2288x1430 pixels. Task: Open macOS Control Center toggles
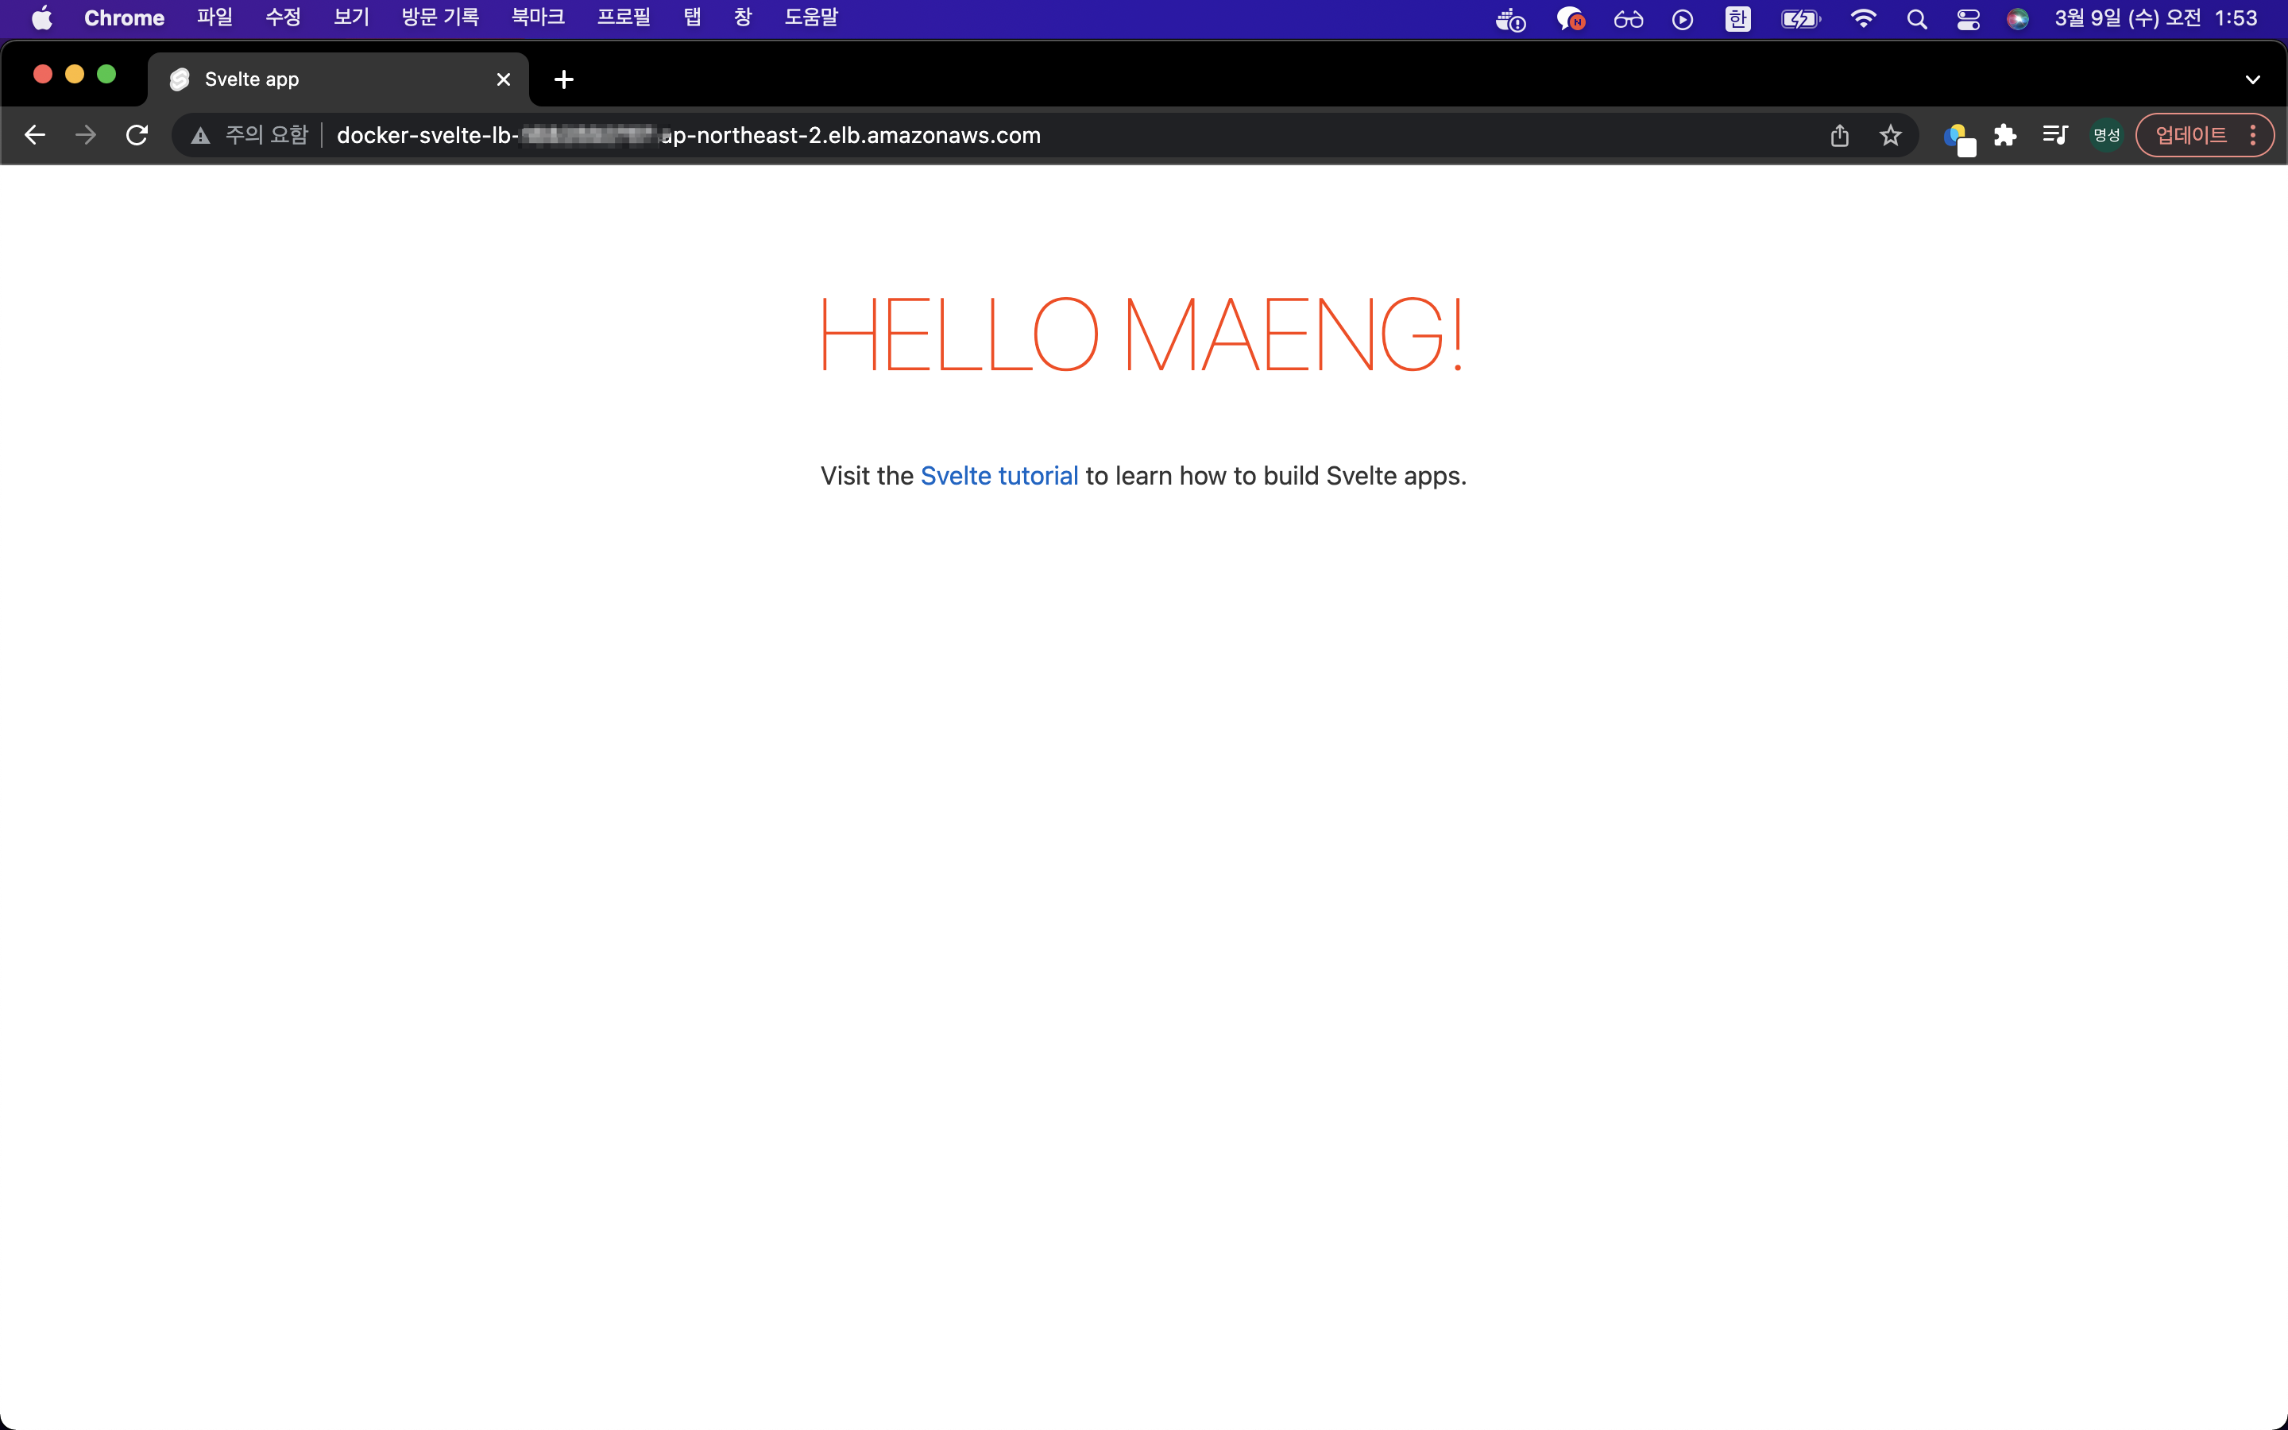point(1969,19)
